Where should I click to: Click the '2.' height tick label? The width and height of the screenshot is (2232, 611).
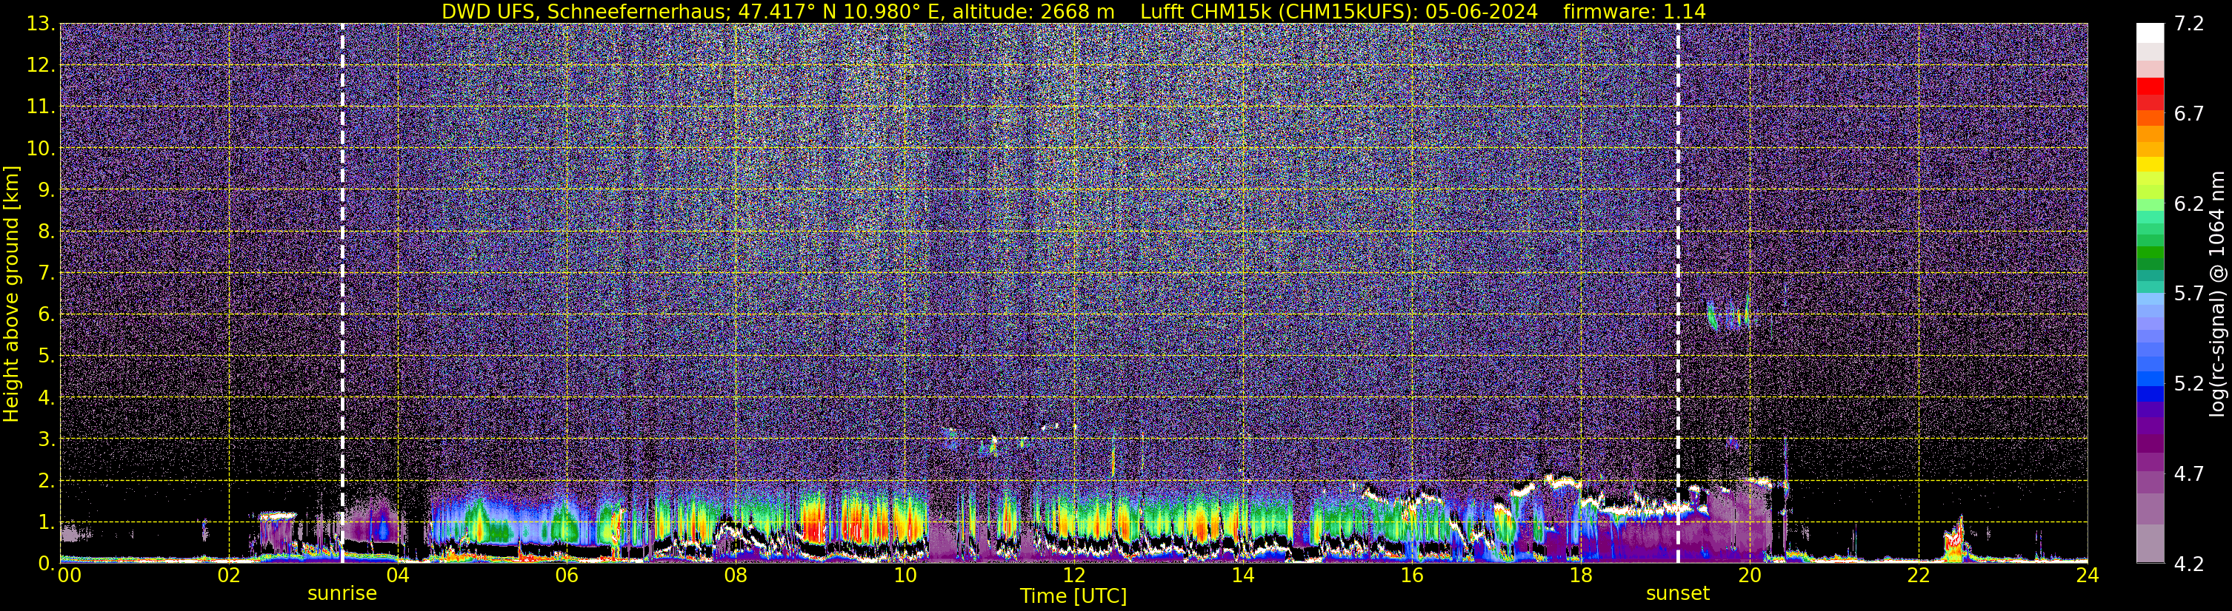[x=46, y=482]
